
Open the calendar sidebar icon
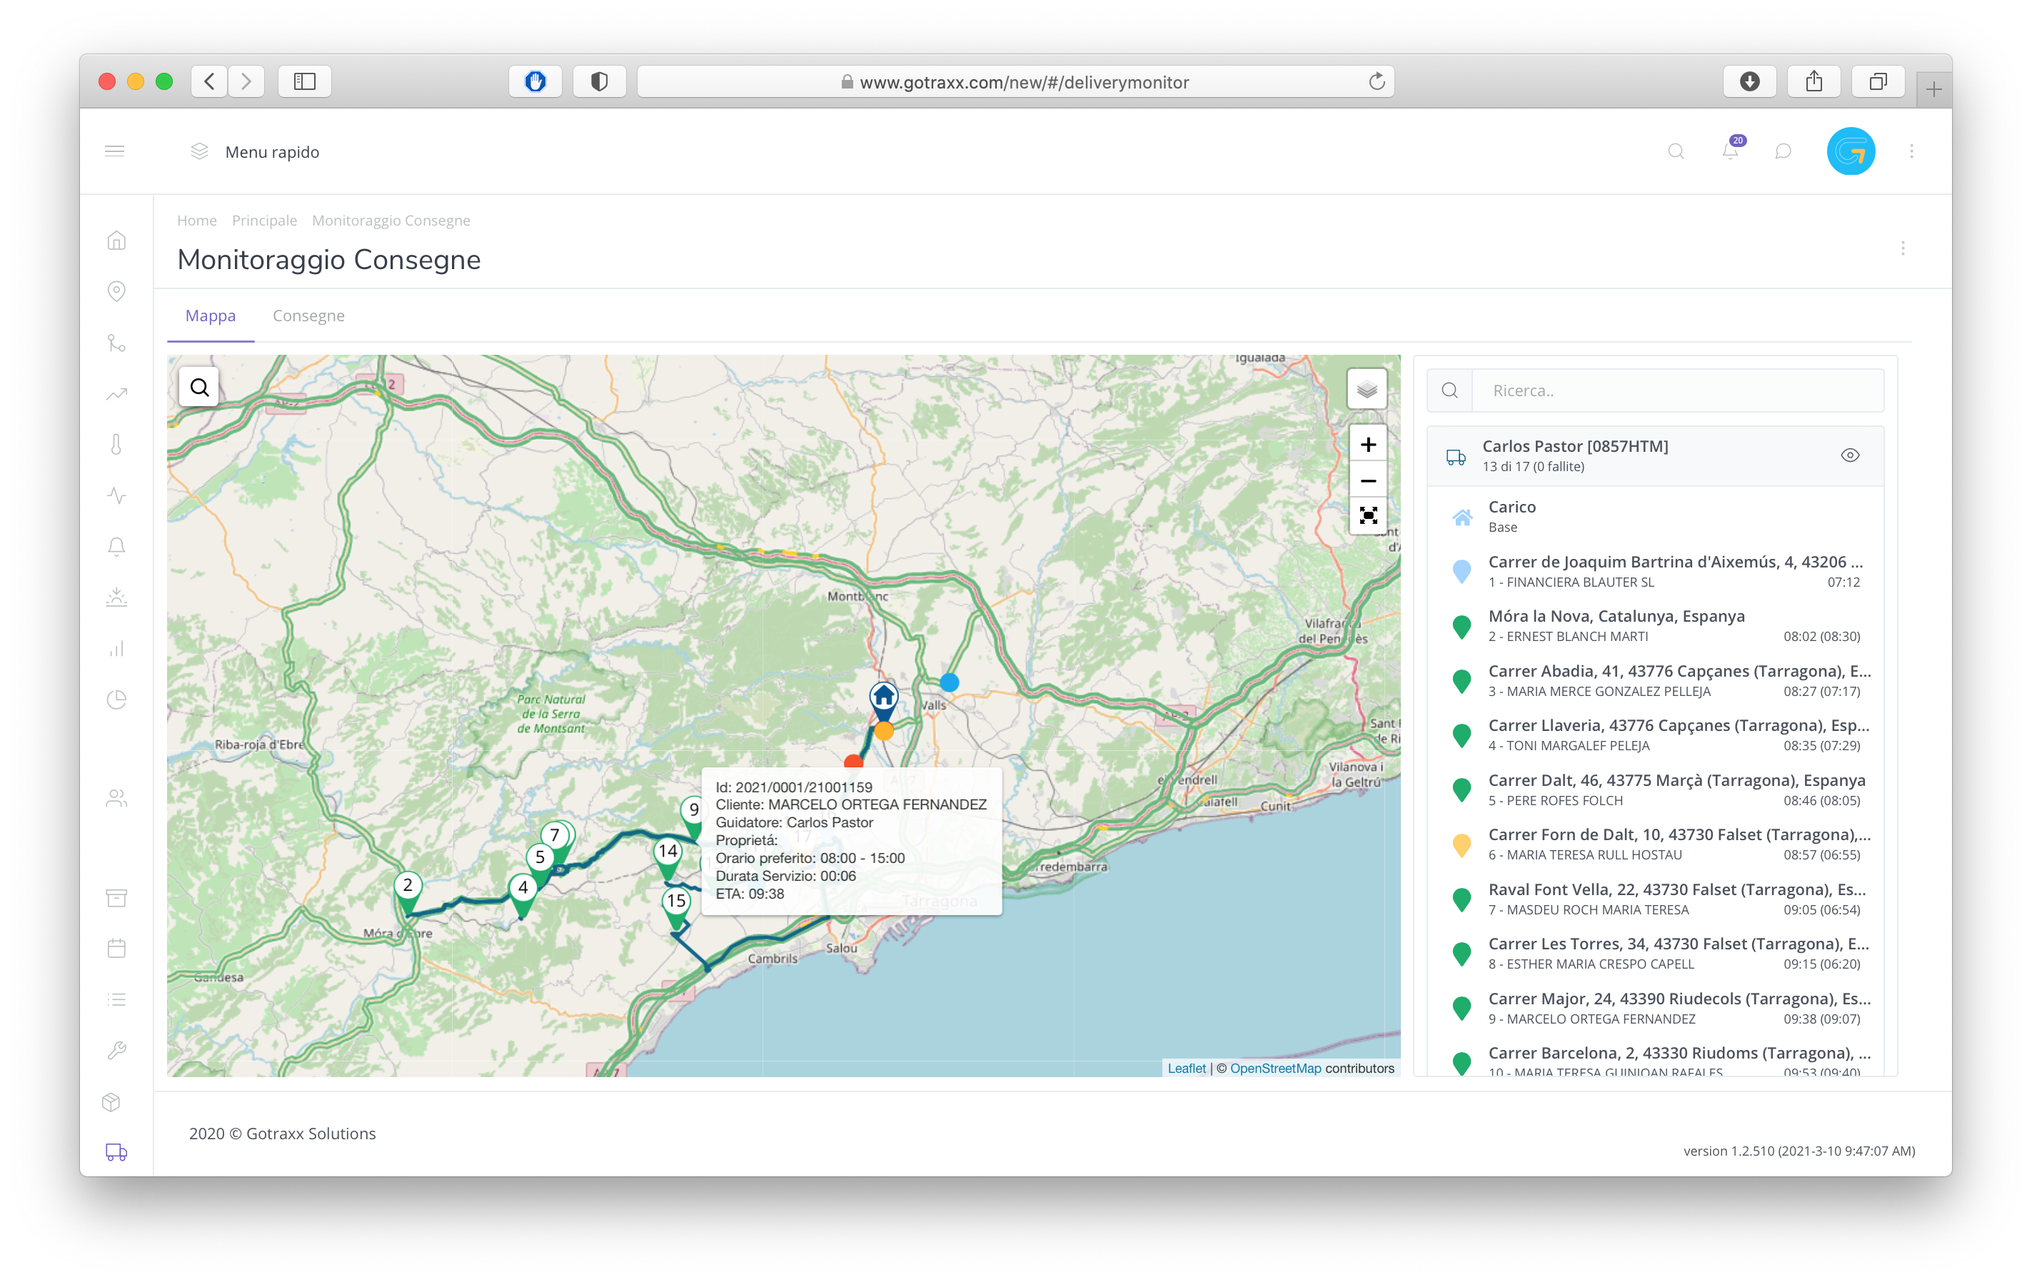116,948
